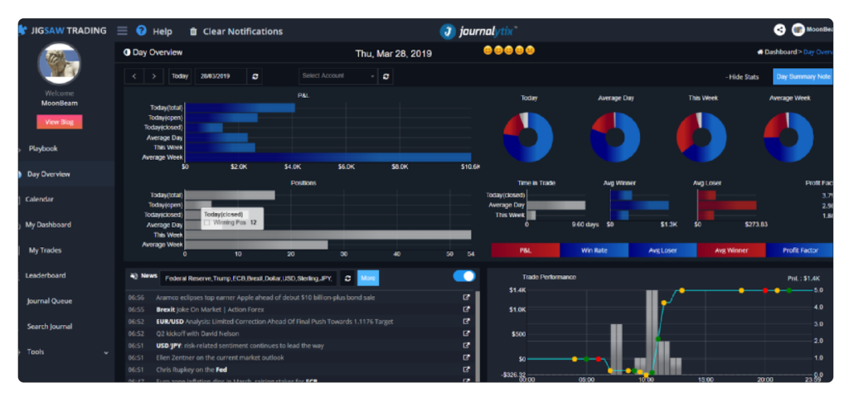Refresh the news feed icon
Screen dimensions: 849x402
click(347, 278)
